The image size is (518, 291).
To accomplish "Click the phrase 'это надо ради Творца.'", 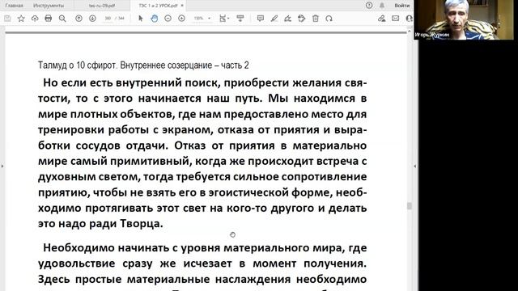I will (100, 224).
